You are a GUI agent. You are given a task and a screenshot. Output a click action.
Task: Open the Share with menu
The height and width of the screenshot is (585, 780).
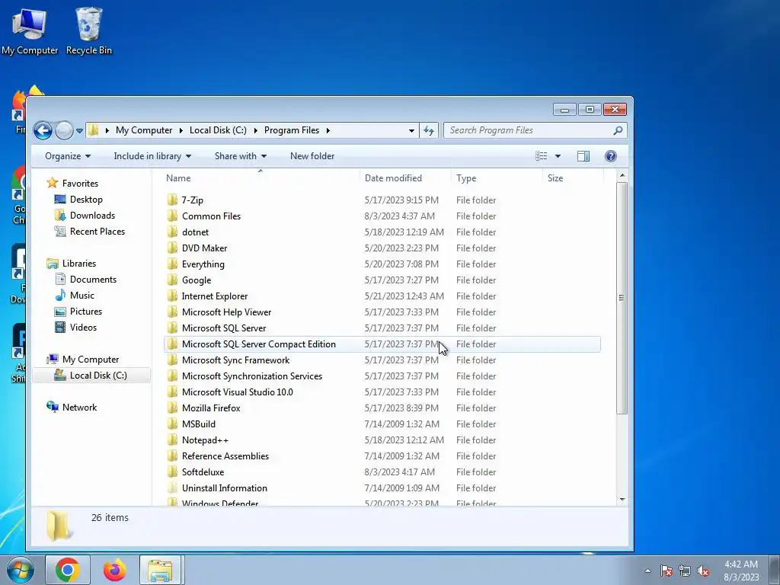click(x=240, y=156)
